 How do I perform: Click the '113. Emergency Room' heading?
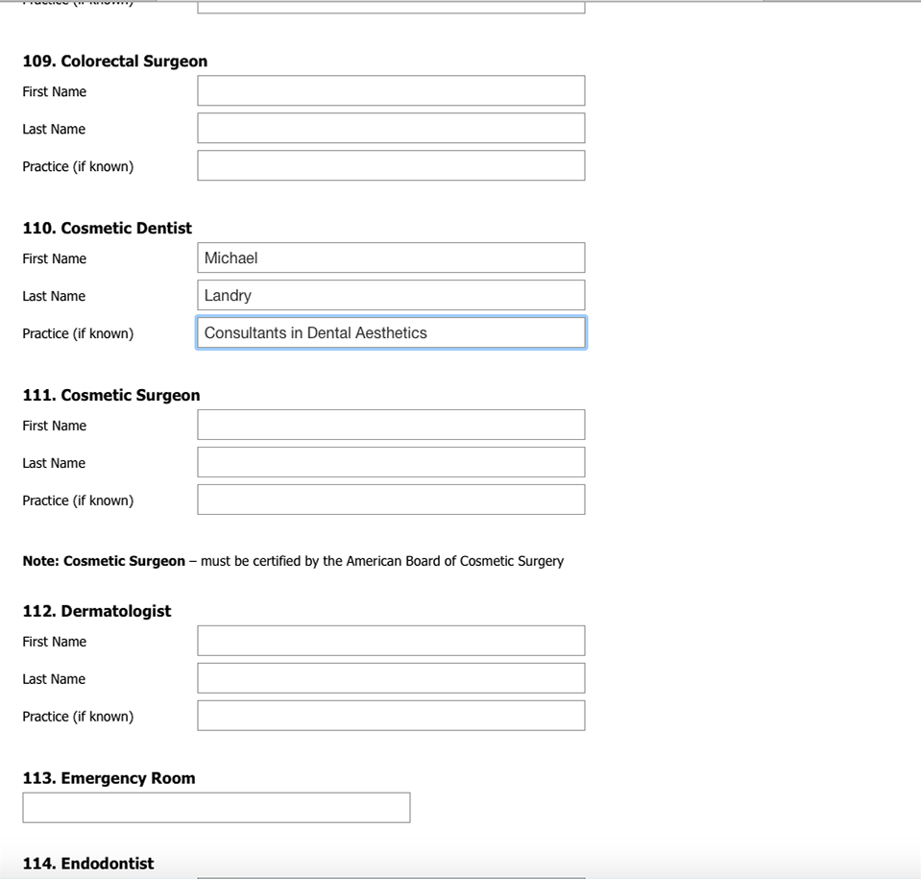click(x=109, y=778)
